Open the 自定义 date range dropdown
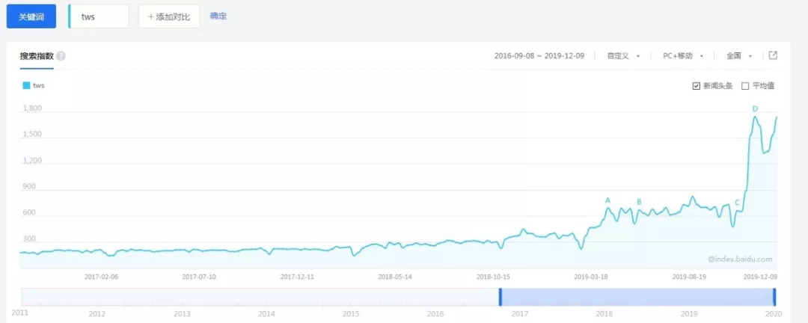 point(623,56)
